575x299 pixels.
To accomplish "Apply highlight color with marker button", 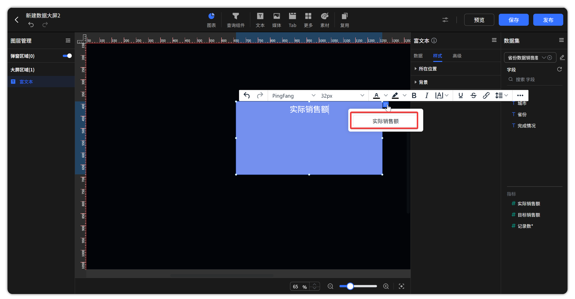I will (x=395, y=95).
